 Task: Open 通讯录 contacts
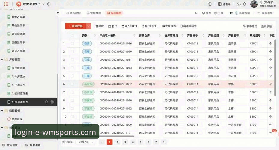tap(224, 4)
